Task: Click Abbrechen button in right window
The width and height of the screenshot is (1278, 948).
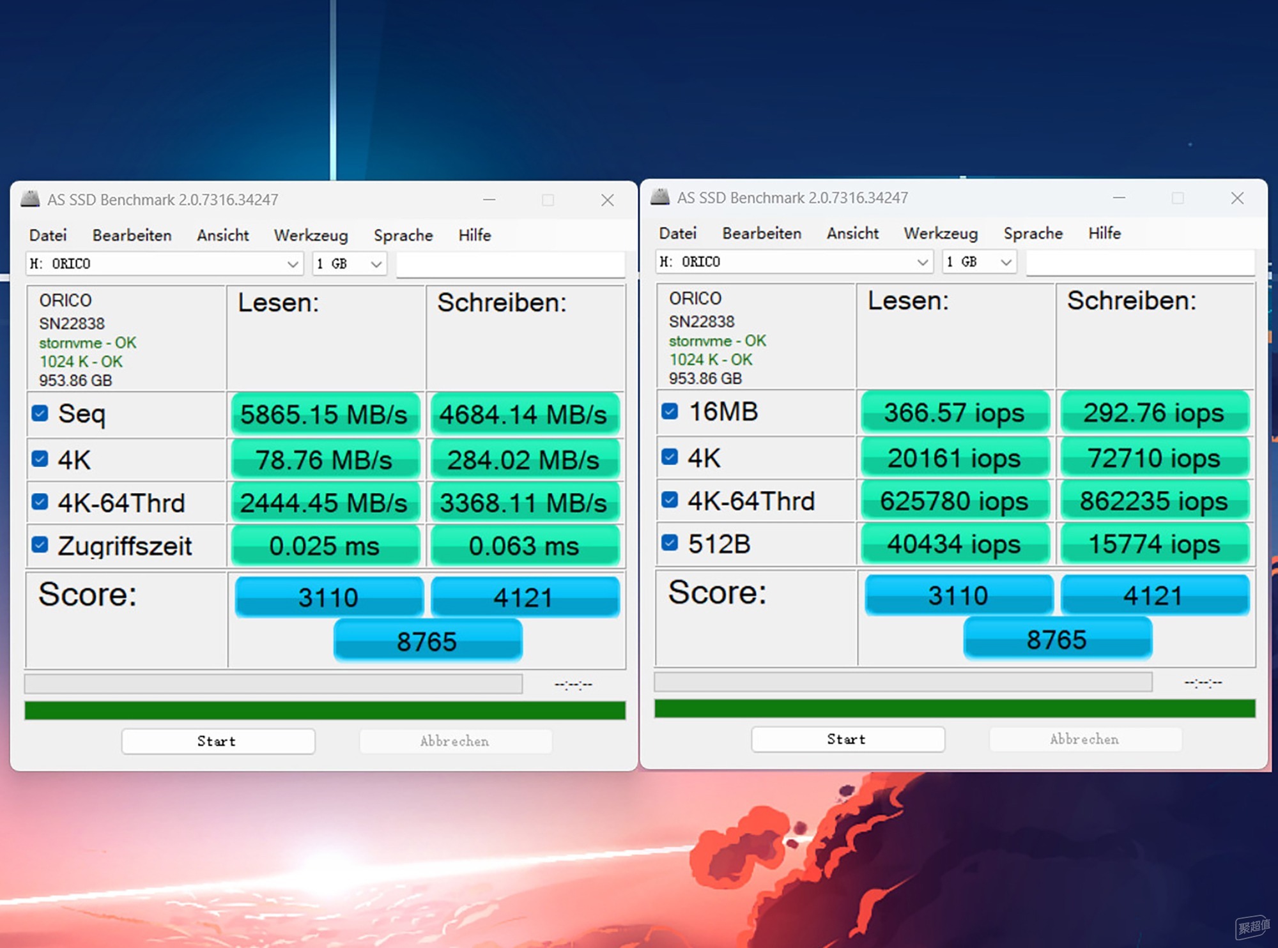Action: pos(1086,739)
